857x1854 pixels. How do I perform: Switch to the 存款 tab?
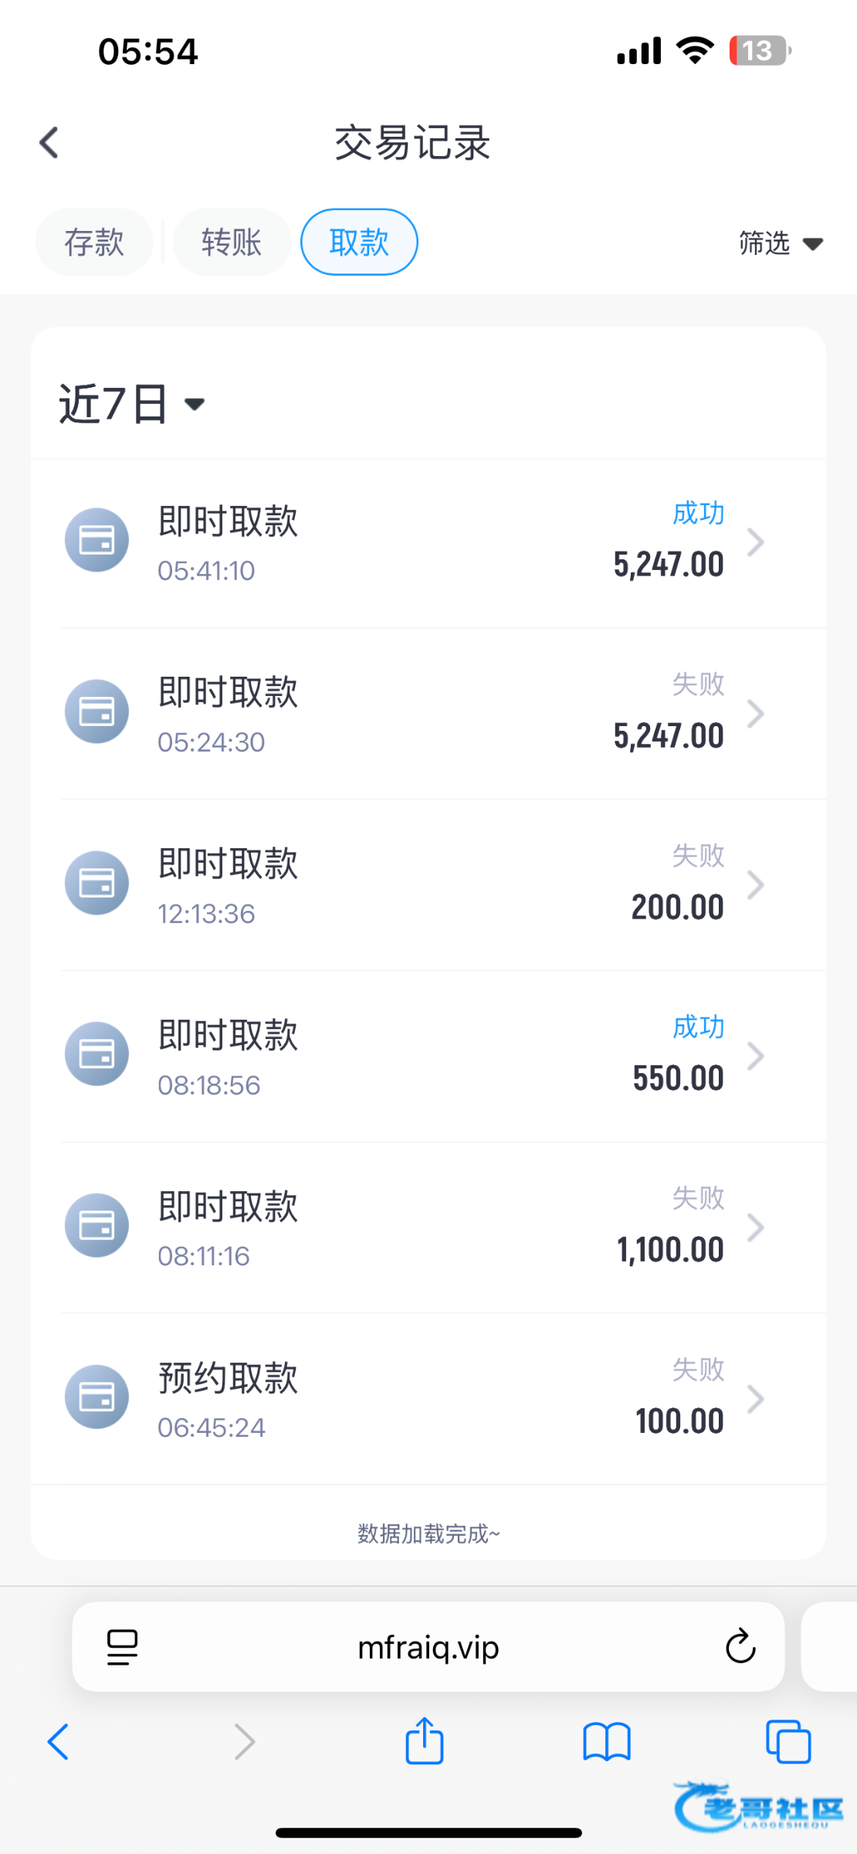coord(94,243)
